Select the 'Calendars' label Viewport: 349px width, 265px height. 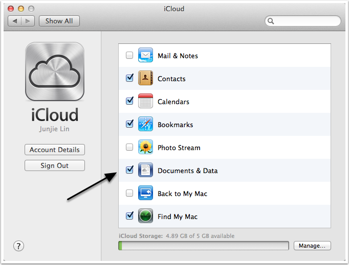tap(173, 102)
